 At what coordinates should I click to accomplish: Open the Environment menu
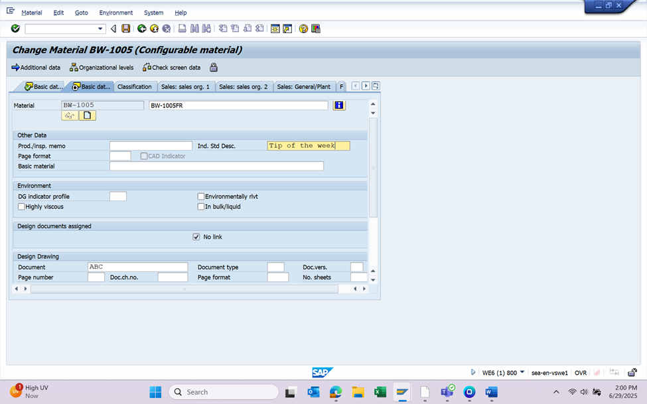116,13
